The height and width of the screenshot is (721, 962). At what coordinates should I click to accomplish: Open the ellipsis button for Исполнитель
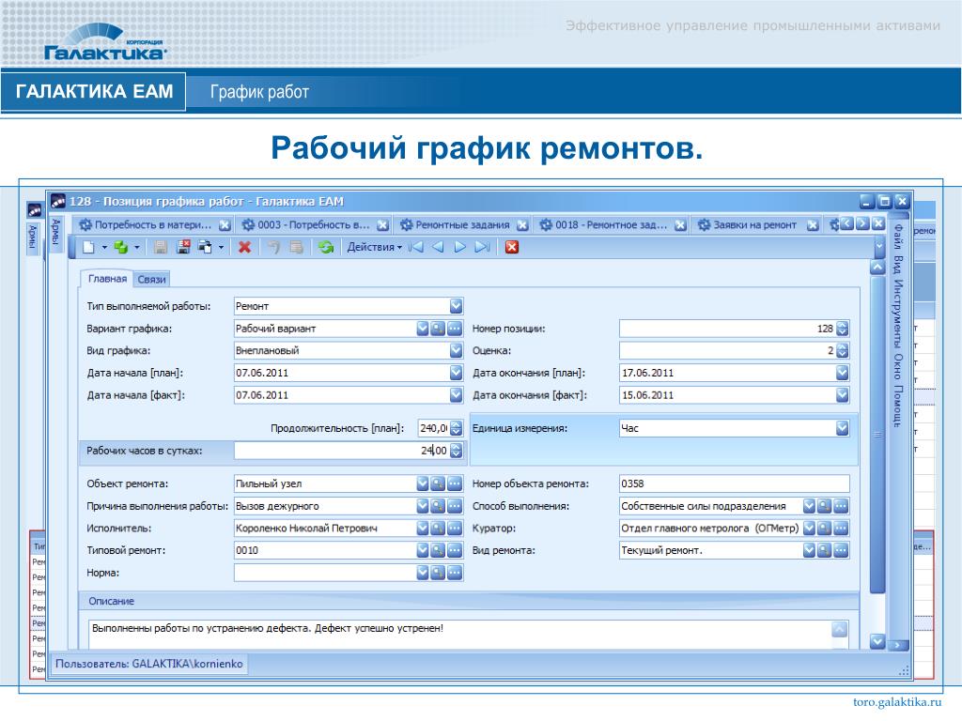click(455, 528)
